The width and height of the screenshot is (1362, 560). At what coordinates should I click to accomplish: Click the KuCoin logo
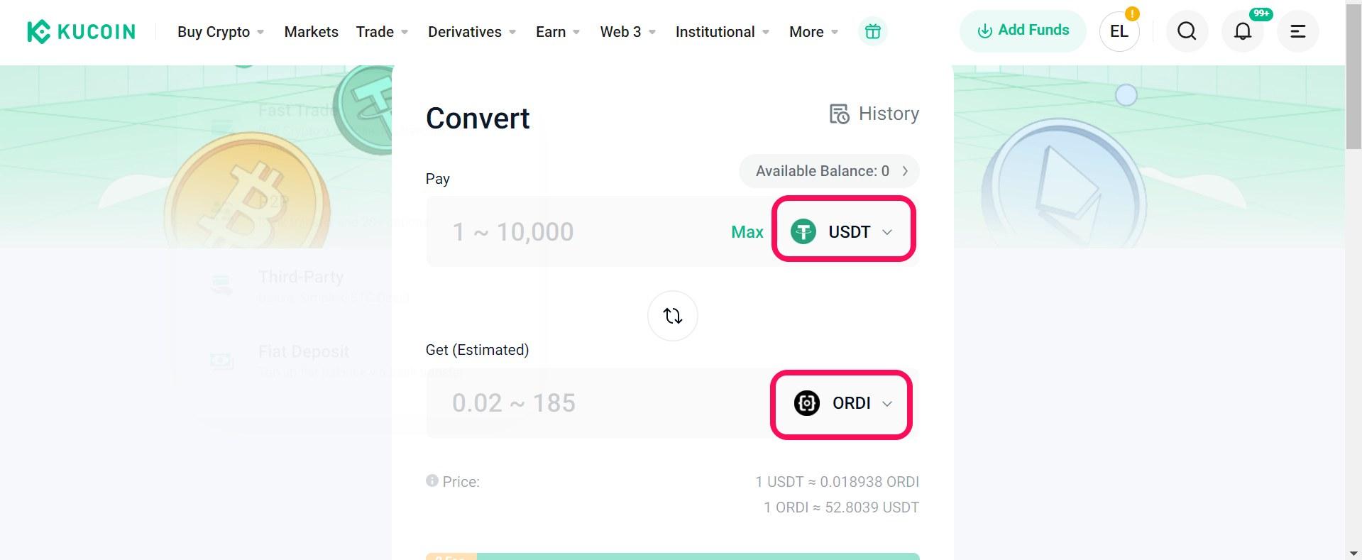click(x=81, y=32)
